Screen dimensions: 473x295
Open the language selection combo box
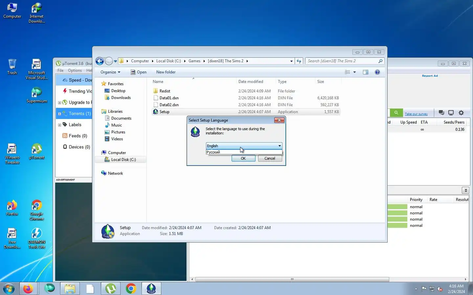click(x=244, y=146)
